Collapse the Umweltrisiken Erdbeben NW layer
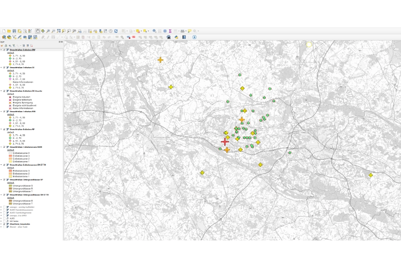401x267 pixels. point(1,112)
